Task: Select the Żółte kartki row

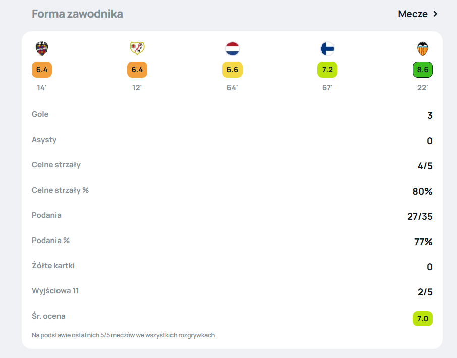Action: point(232,266)
